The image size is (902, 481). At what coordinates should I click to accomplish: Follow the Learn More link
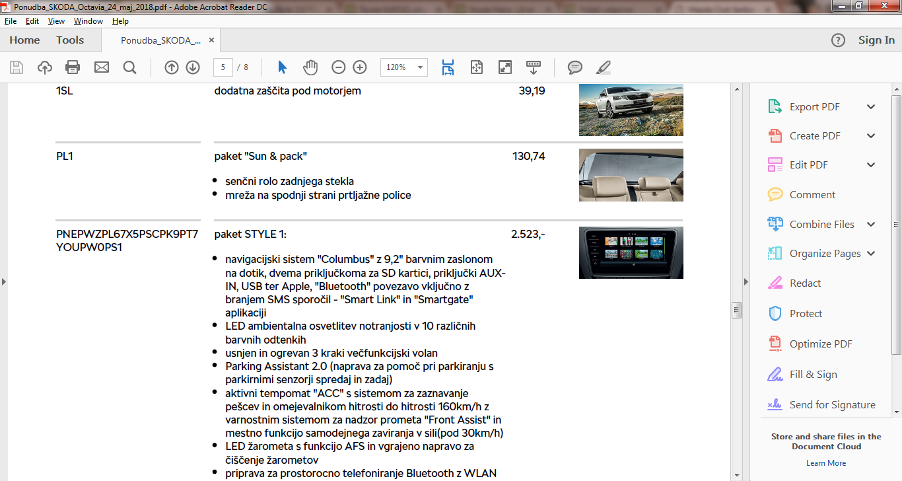coord(826,463)
